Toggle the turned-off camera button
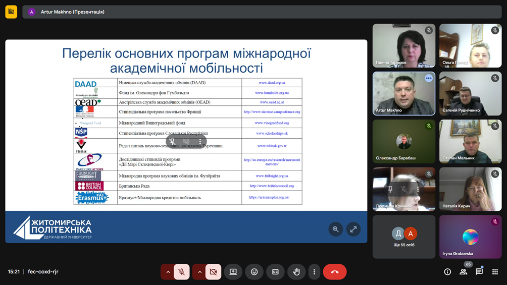Viewport: 507px width, 285px height. tap(213, 272)
